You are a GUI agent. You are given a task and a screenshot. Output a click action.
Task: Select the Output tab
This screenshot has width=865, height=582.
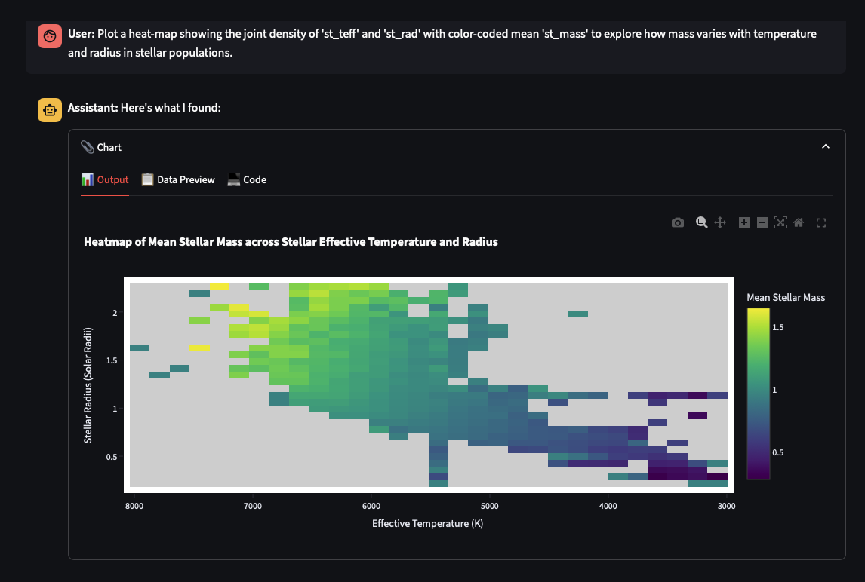[x=105, y=179]
